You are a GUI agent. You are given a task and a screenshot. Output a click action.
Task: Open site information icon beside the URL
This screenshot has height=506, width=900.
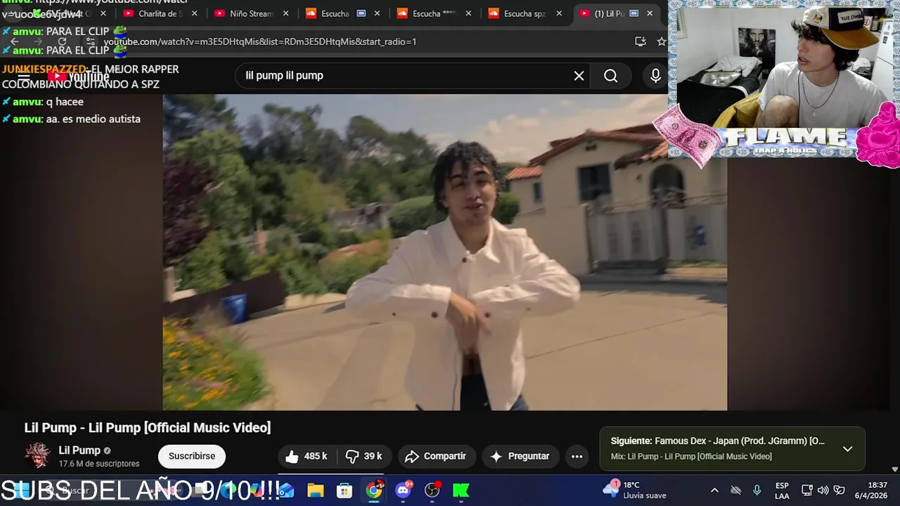[91, 41]
